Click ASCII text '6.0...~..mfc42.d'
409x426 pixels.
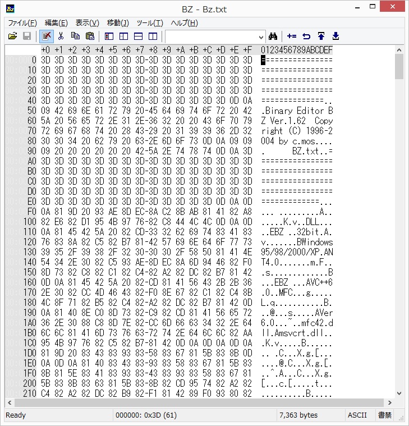point(297,323)
